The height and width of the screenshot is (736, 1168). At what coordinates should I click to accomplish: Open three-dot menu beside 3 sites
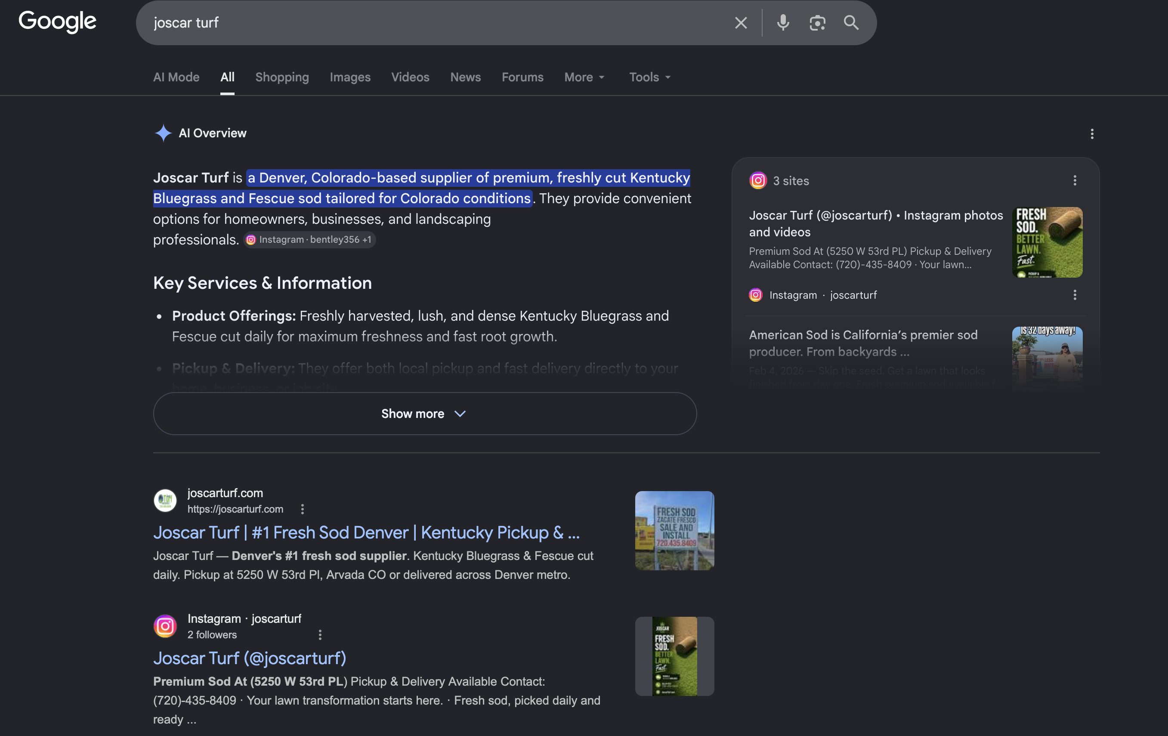(x=1075, y=180)
